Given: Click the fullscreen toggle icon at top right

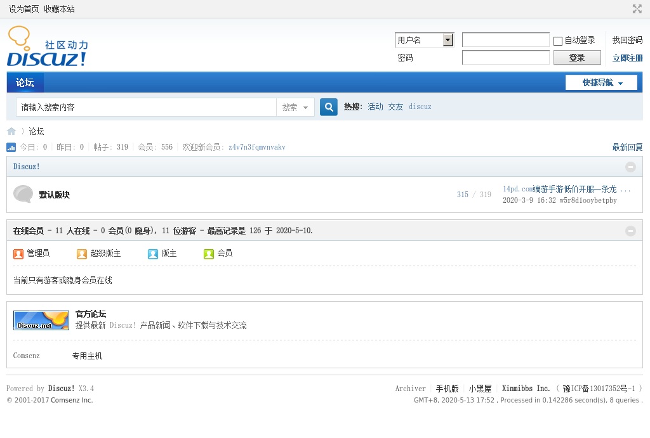Looking at the screenshot, I should click(637, 9).
